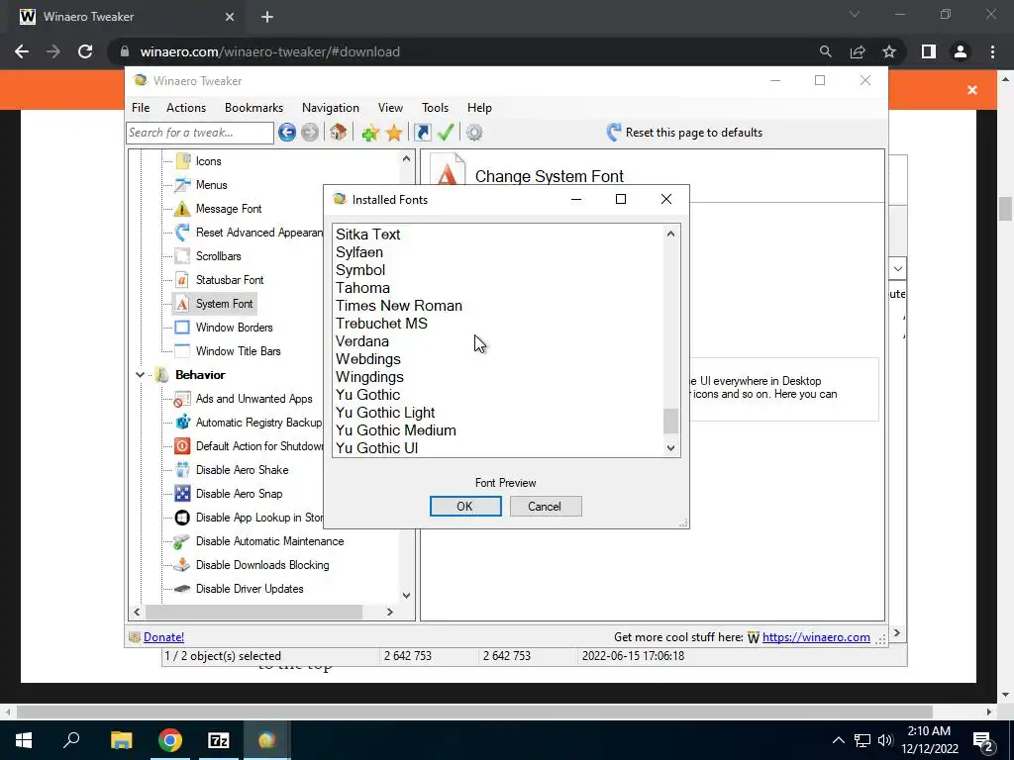Click the shortcut export icon in toolbar

pyautogui.click(x=422, y=133)
